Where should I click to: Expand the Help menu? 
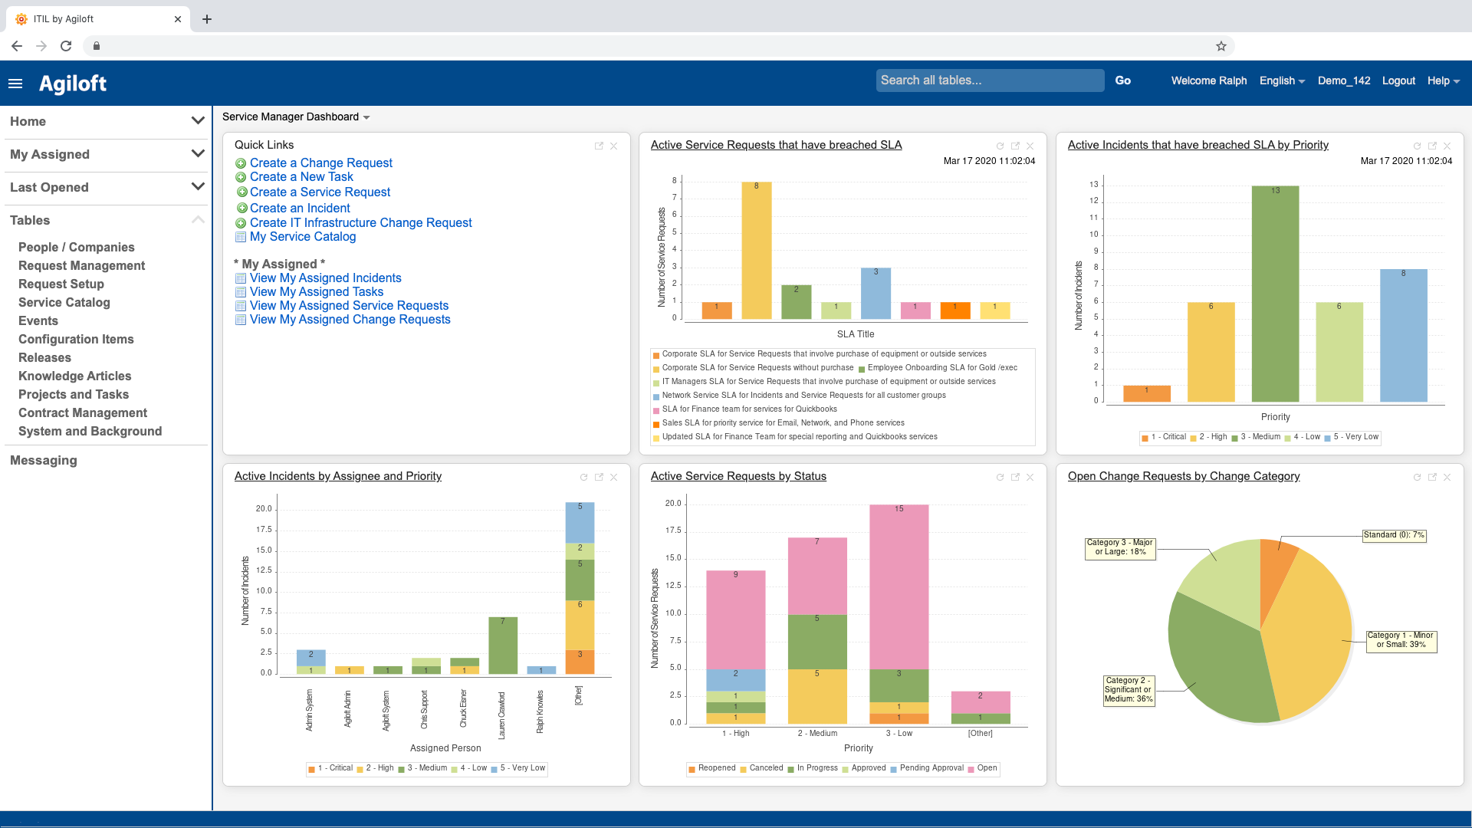[x=1443, y=80]
